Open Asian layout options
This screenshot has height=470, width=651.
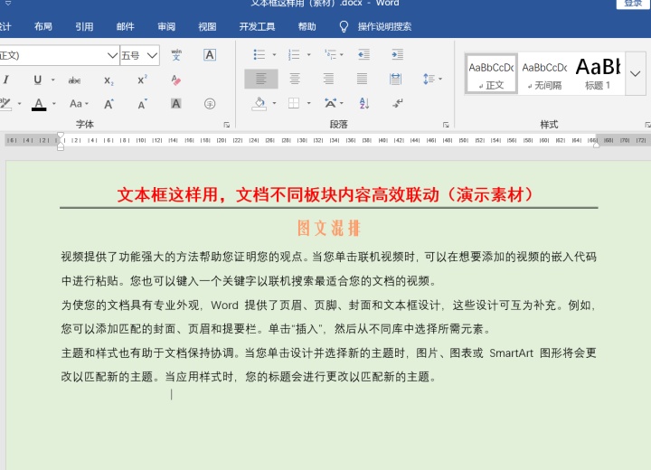tap(334, 103)
